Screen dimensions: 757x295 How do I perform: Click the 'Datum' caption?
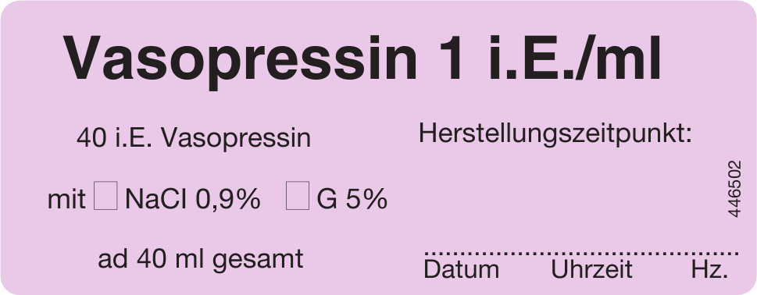click(x=461, y=269)
